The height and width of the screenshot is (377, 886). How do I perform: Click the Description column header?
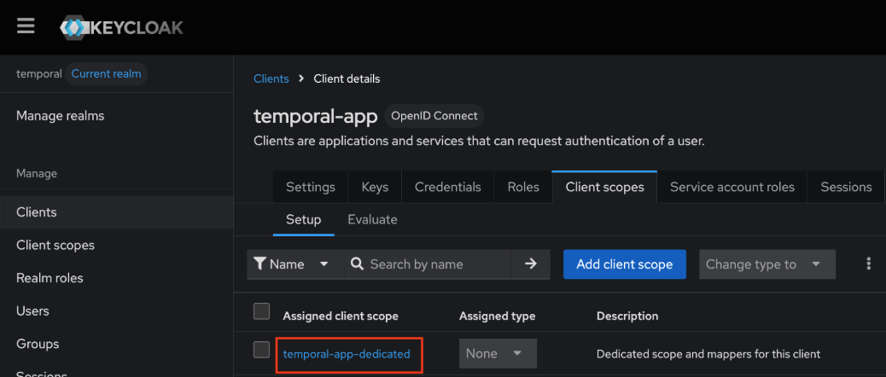click(x=627, y=316)
